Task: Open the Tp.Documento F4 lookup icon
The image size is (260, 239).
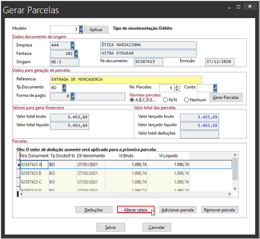Action: tap(64, 88)
